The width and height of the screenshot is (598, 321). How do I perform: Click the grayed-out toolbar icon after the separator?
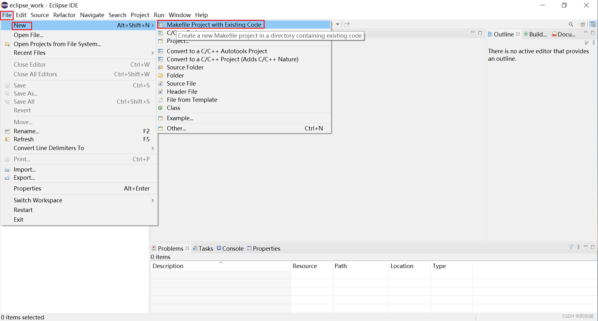pos(347,24)
